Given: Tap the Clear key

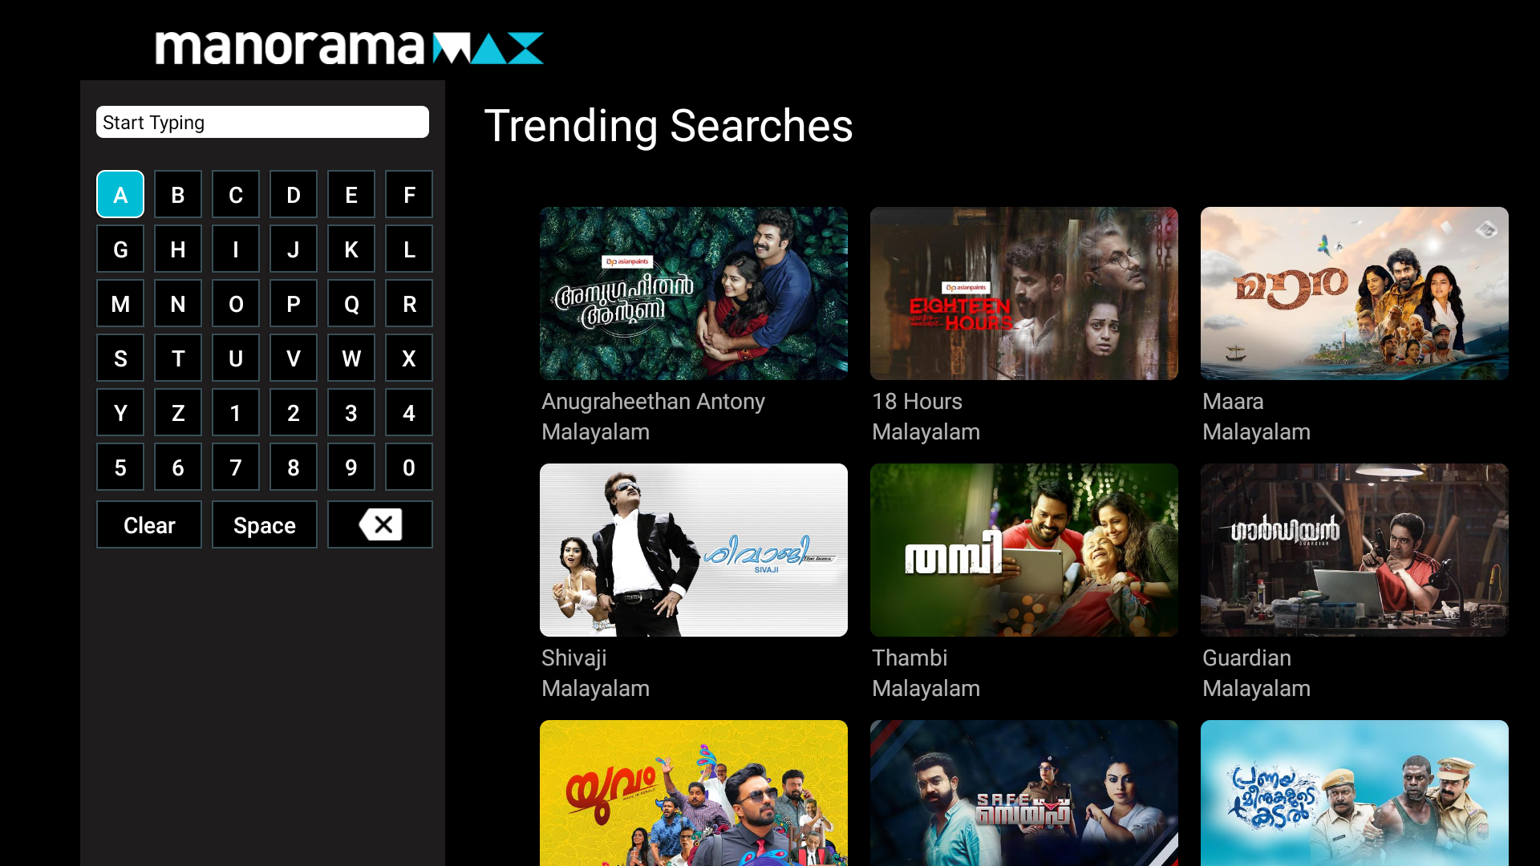Looking at the screenshot, I should click(x=149, y=525).
